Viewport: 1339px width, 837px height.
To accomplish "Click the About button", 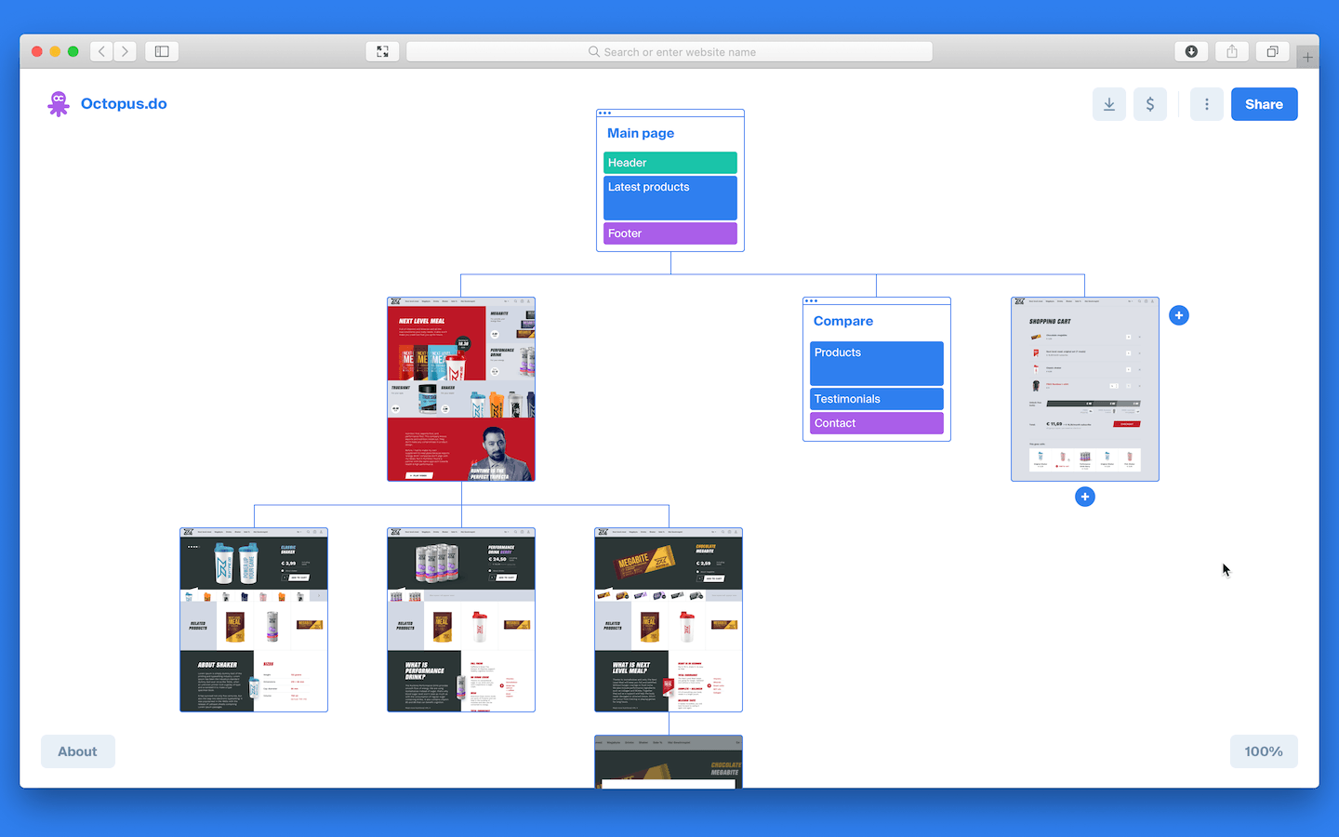I will 77,751.
